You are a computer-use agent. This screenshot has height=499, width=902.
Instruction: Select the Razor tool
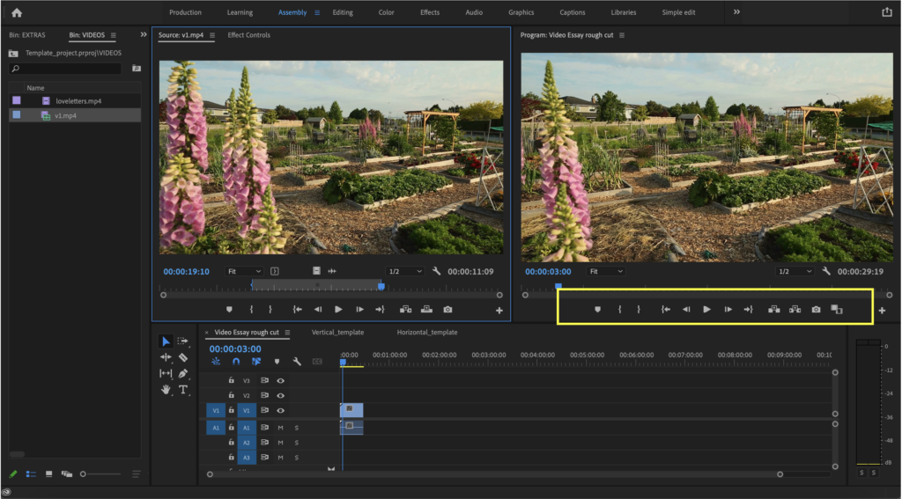[183, 357]
